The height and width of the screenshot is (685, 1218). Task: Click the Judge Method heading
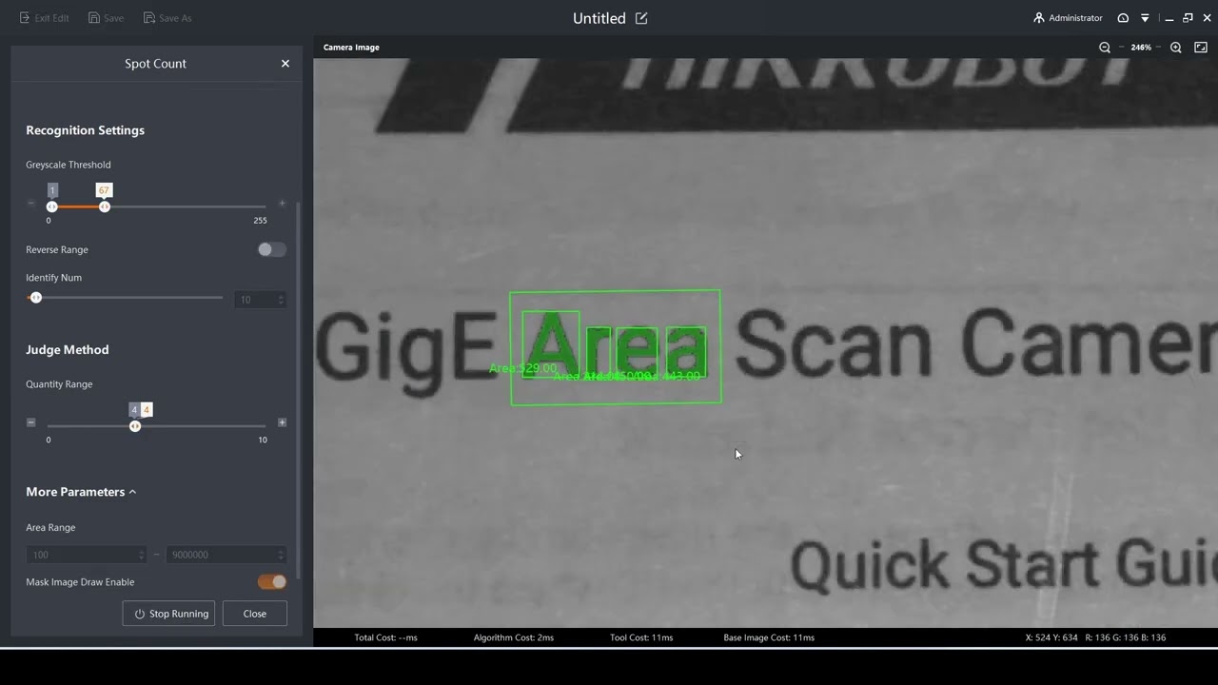click(68, 350)
